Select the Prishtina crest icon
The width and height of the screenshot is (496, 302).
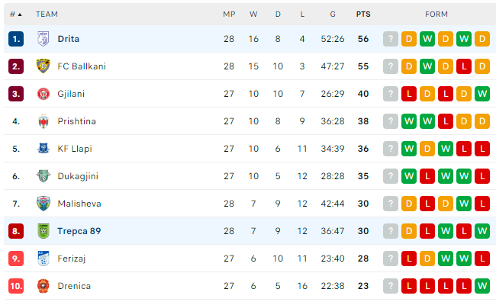coord(43,121)
